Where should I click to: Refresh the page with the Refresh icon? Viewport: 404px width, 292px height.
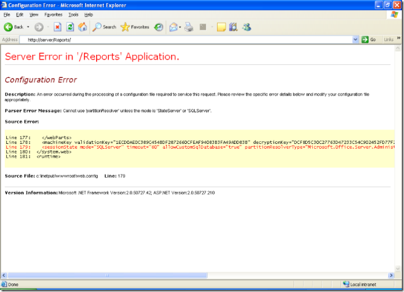click(x=70, y=27)
